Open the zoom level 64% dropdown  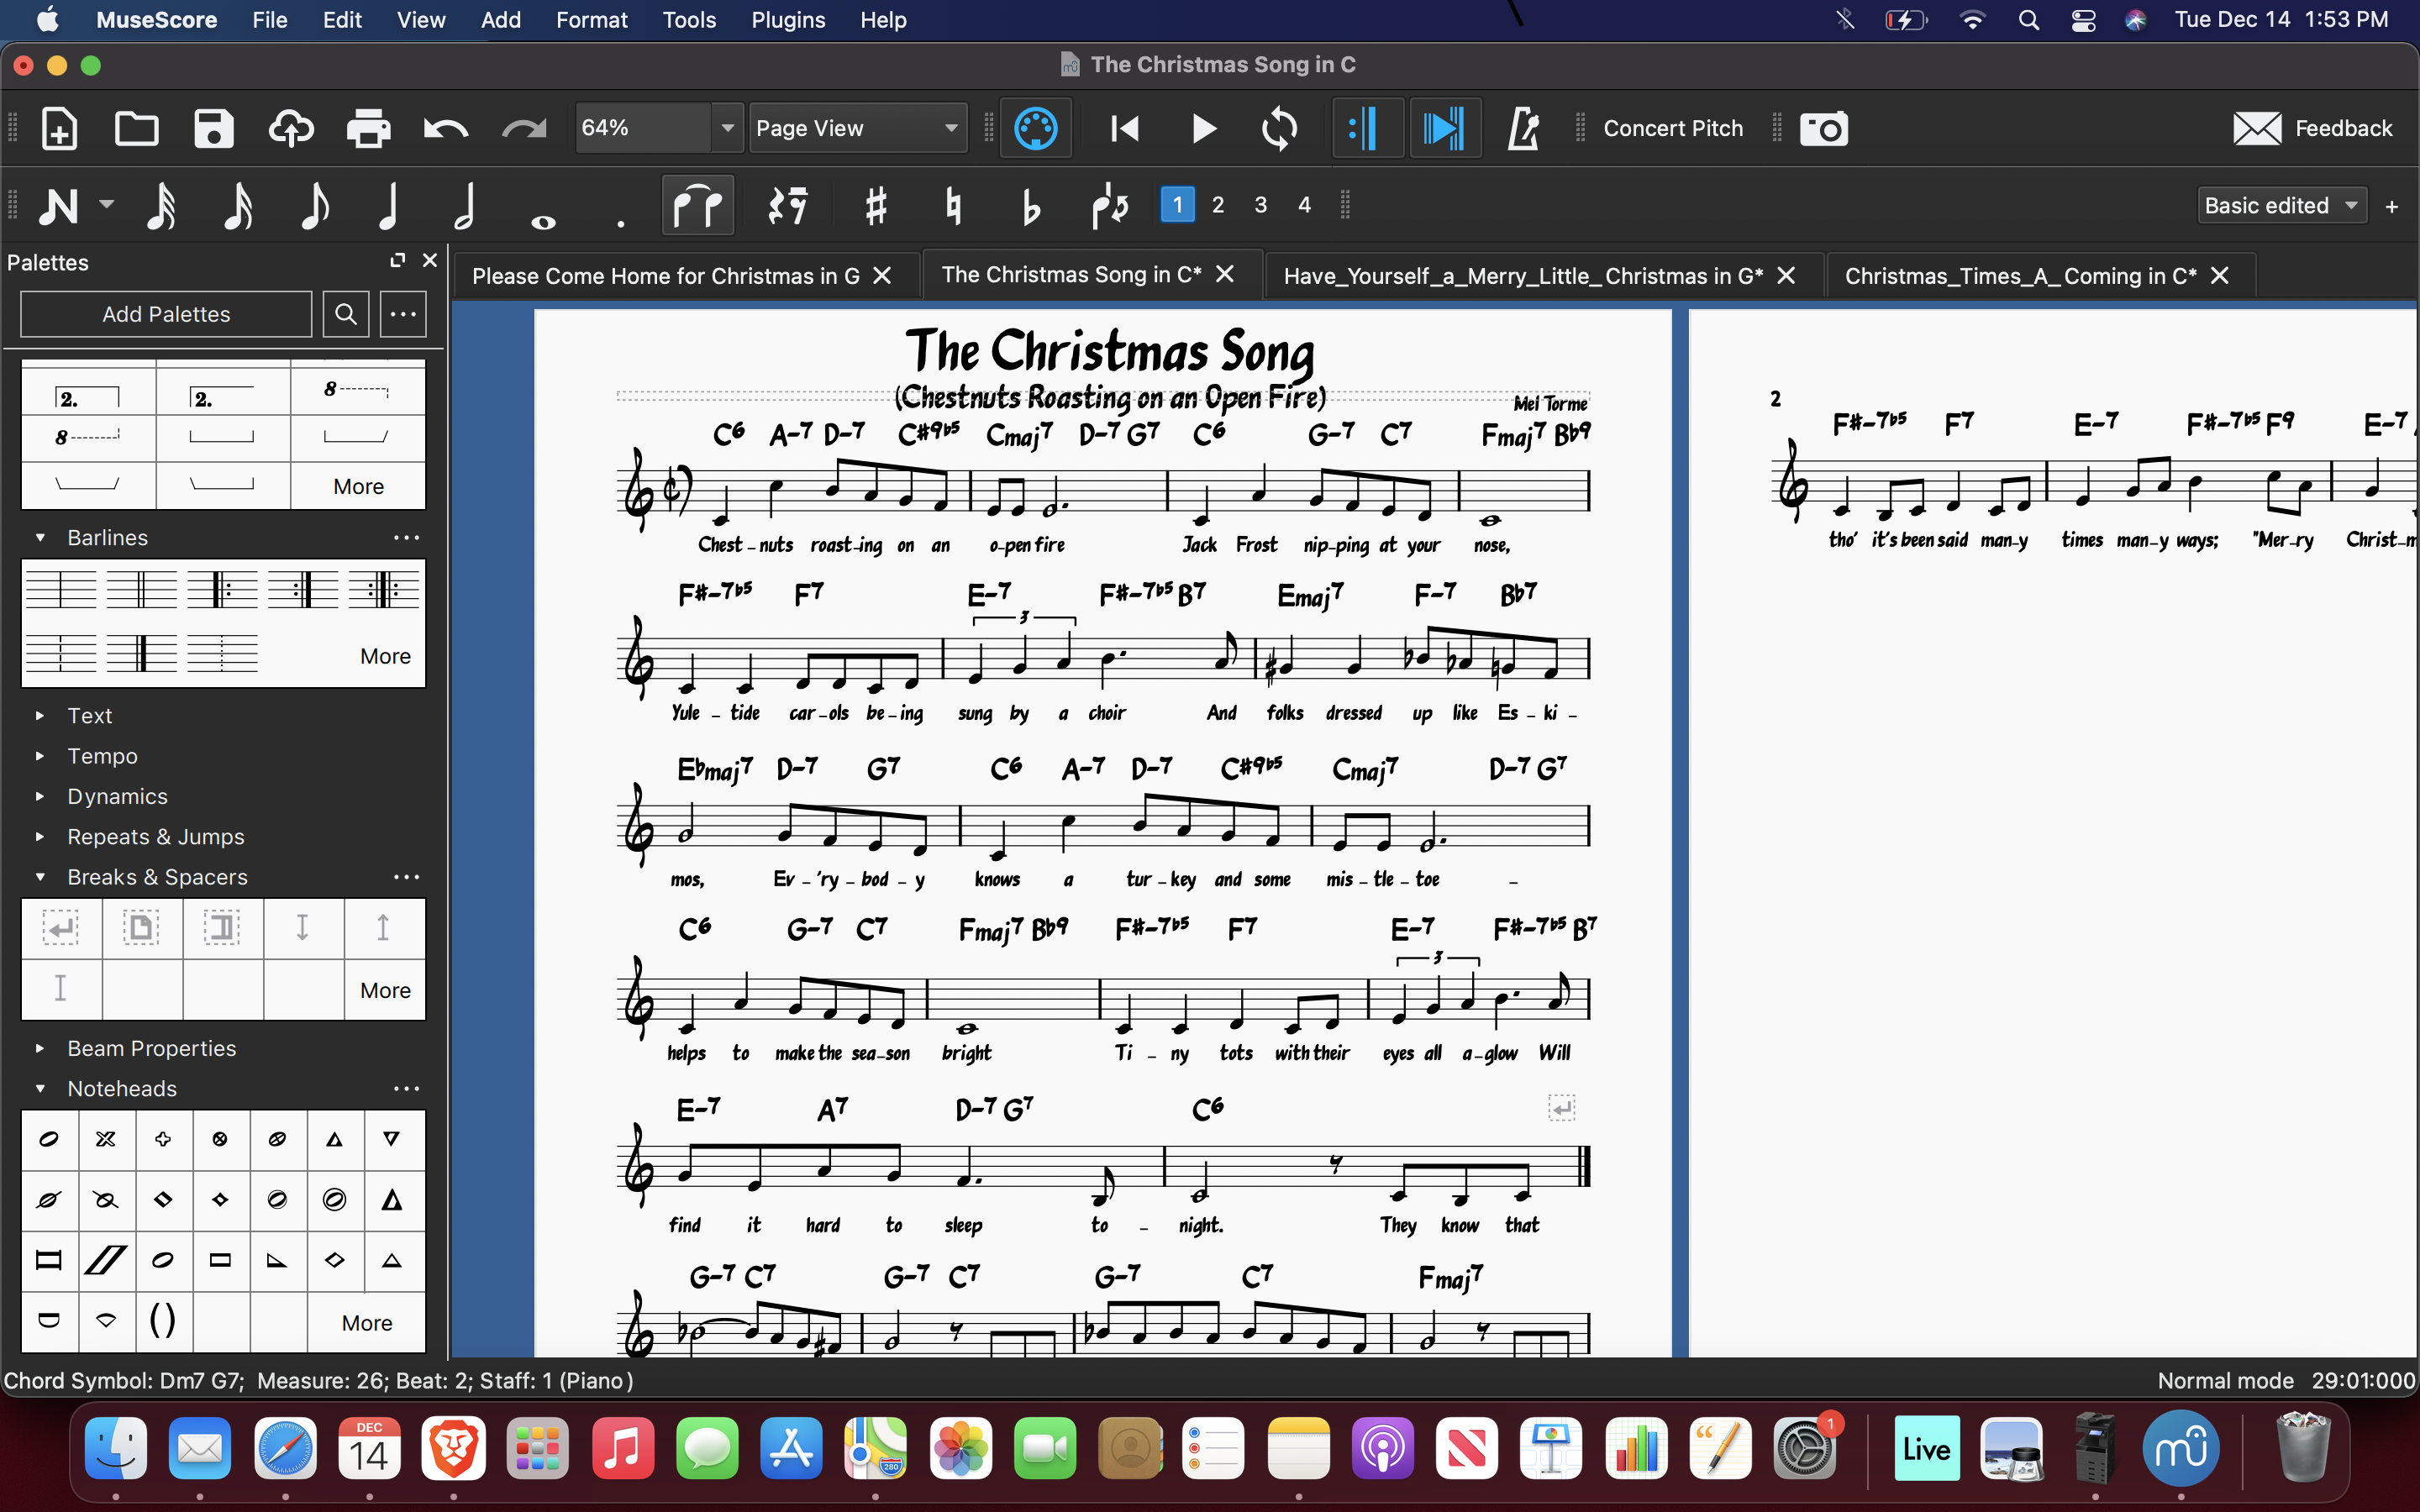[728, 128]
